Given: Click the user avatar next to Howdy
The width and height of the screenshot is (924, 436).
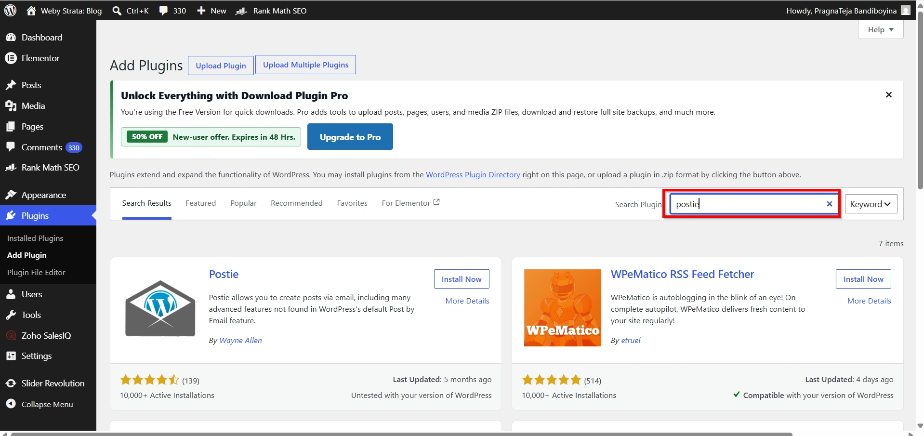Looking at the screenshot, I should 906,10.
